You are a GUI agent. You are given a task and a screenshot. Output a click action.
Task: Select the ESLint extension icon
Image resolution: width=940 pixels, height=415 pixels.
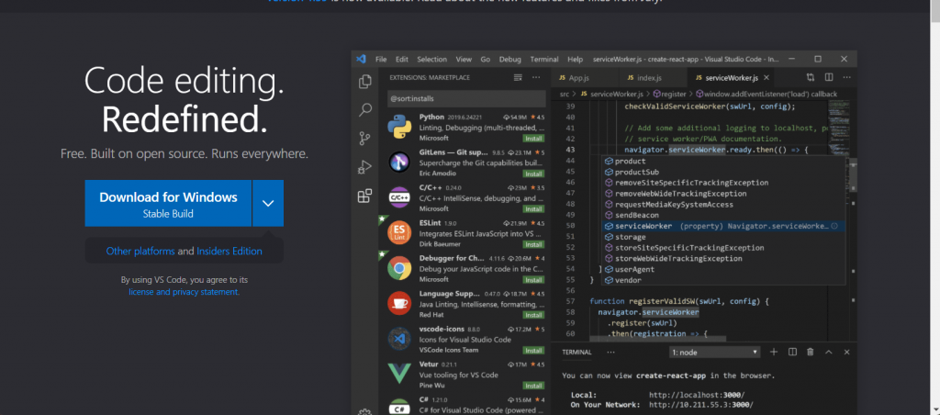(x=398, y=232)
